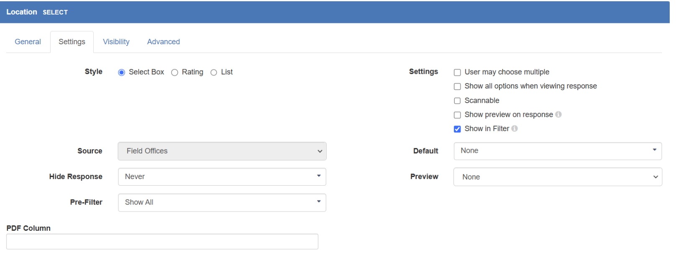The width and height of the screenshot is (676, 260).
Task: Open the Pre-Filter Show All dropdown
Action: pyautogui.click(x=222, y=202)
